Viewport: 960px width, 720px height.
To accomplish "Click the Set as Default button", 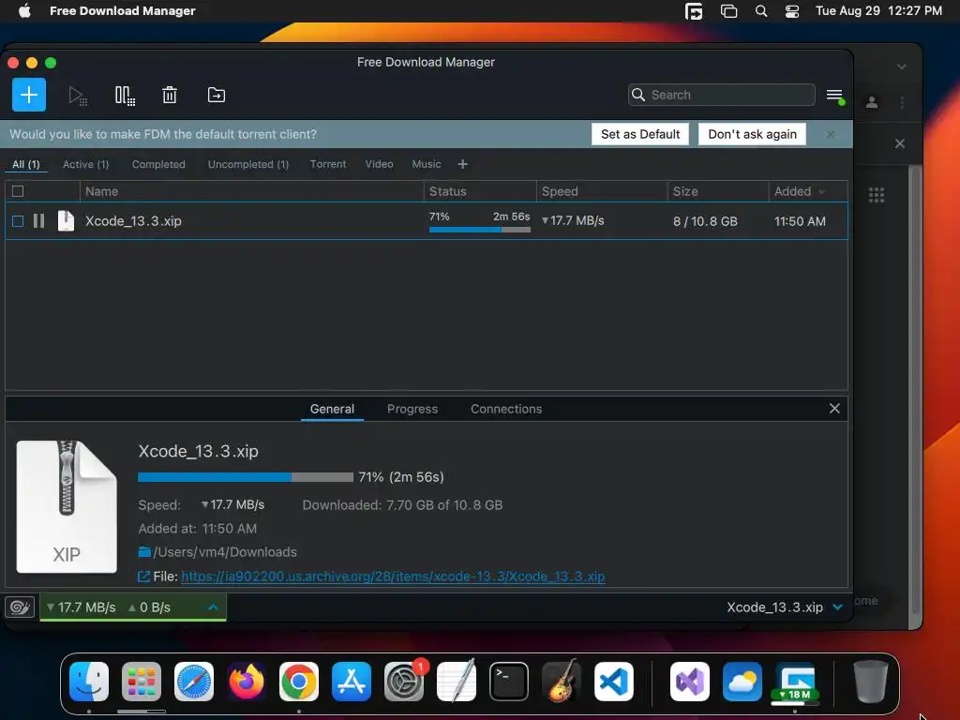I will tap(640, 134).
